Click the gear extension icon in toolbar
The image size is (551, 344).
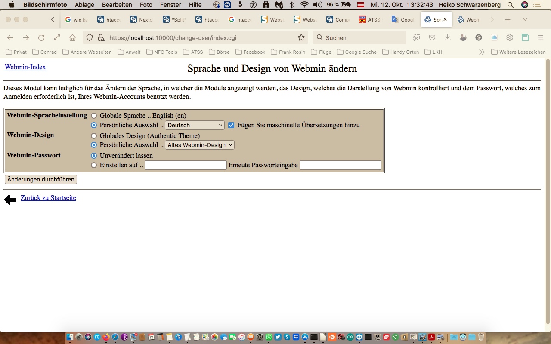[510, 38]
